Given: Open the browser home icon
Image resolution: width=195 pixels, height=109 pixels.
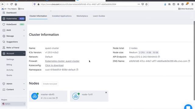Looking at the screenshot, I should tap(16, 4).
